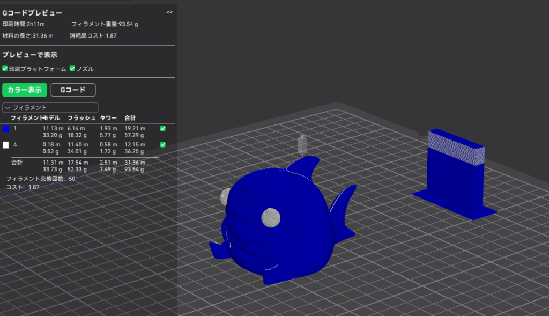The image size is (549, 316).
Task: Click the プレビューで表示 heading
Action: [30, 55]
